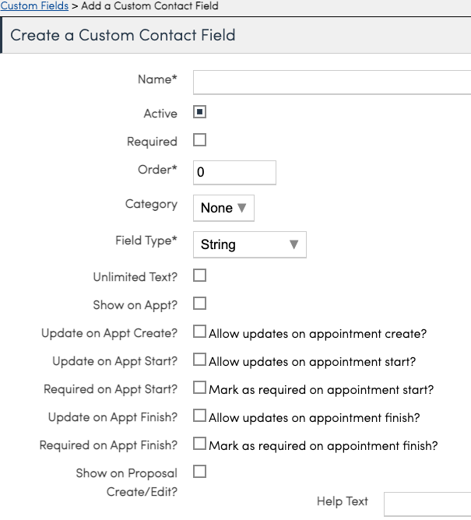Check the Required checkbox
The image size is (471, 520).
point(199,141)
